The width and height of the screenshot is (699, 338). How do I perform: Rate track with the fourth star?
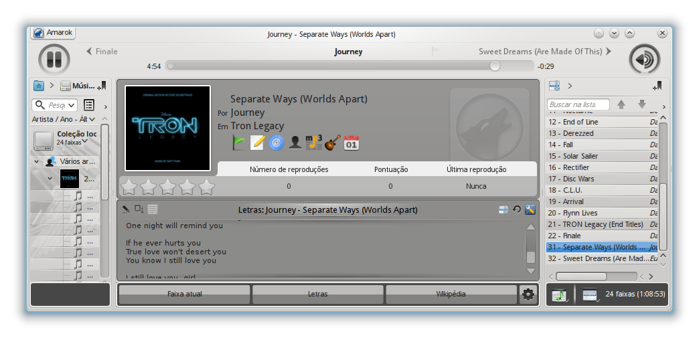point(187,186)
